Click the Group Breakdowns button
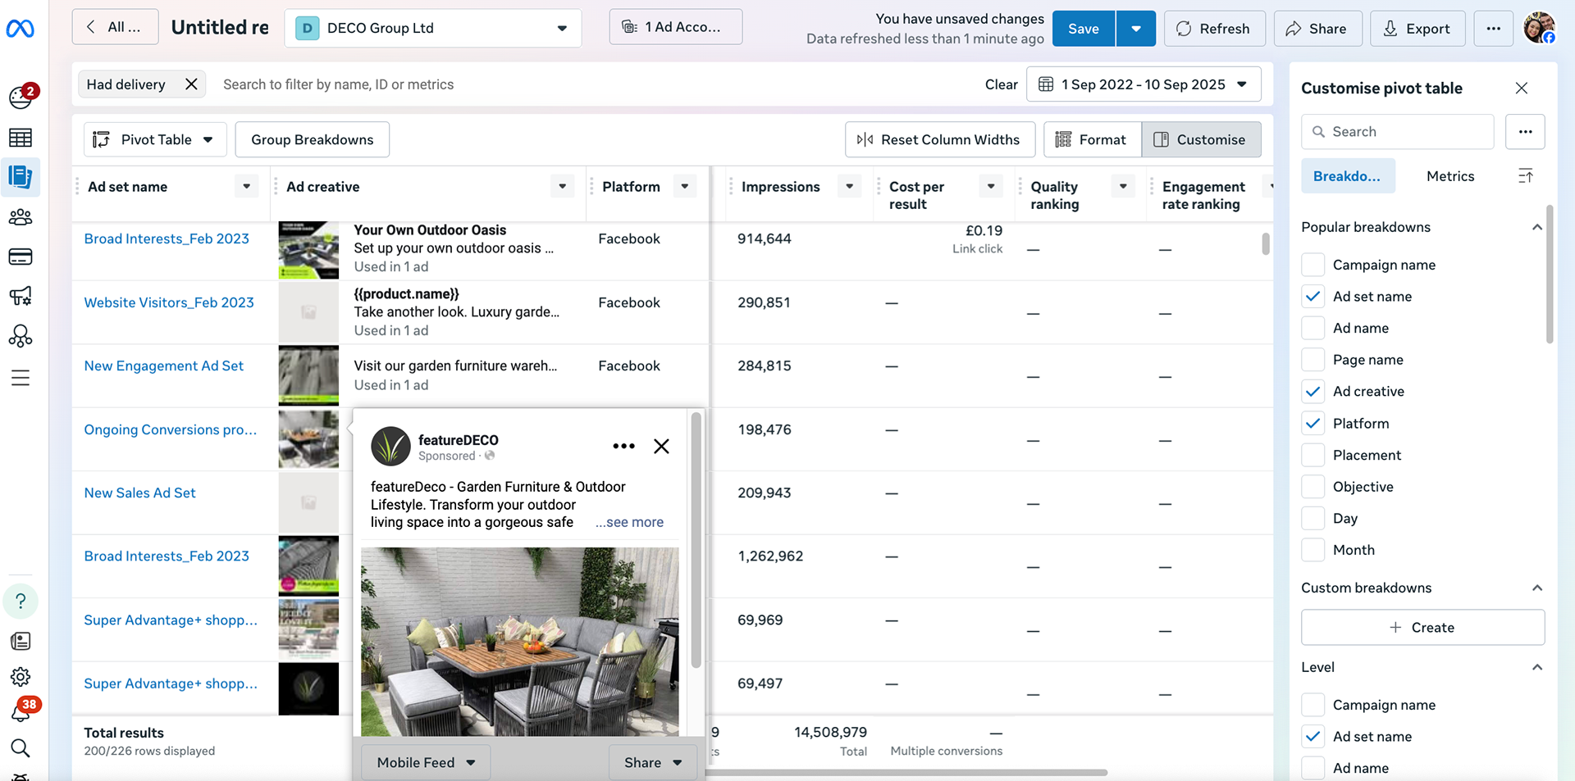This screenshot has height=781, width=1575. click(312, 139)
